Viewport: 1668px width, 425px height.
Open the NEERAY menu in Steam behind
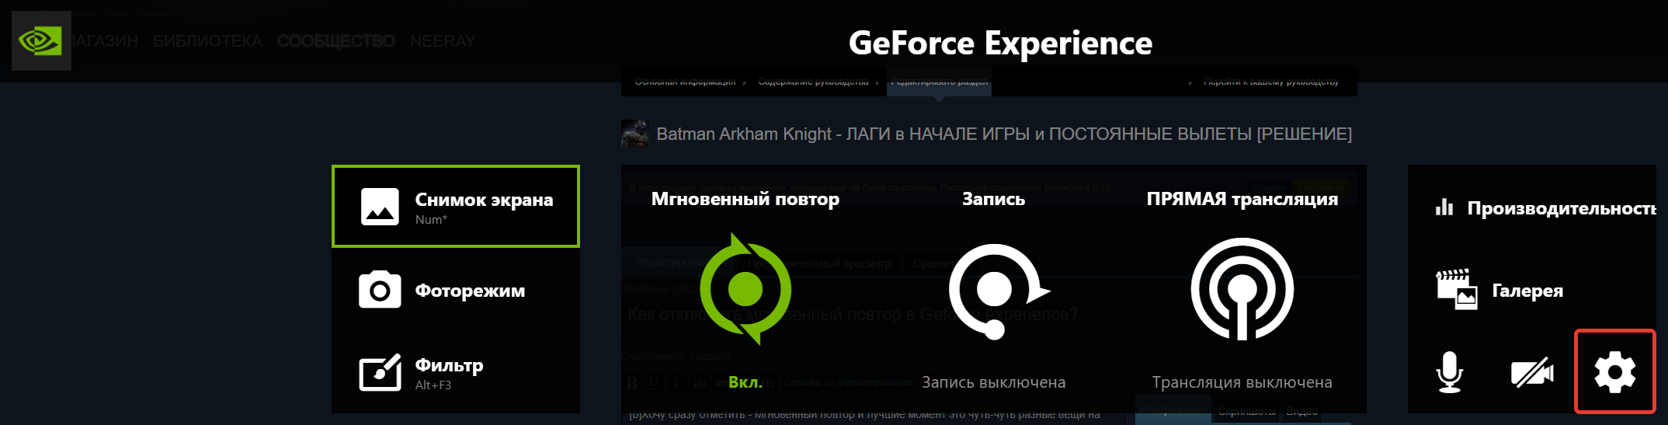(x=443, y=41)
